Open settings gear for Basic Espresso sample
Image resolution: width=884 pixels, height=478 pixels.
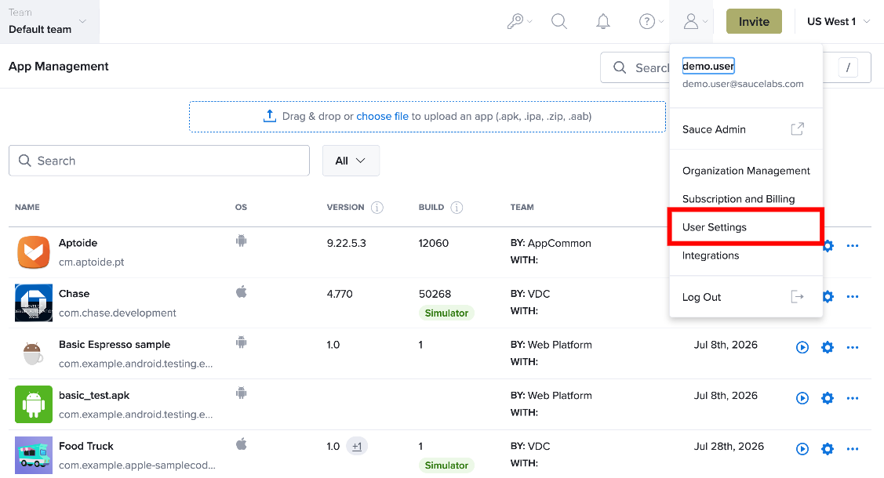tap(828, 347)
